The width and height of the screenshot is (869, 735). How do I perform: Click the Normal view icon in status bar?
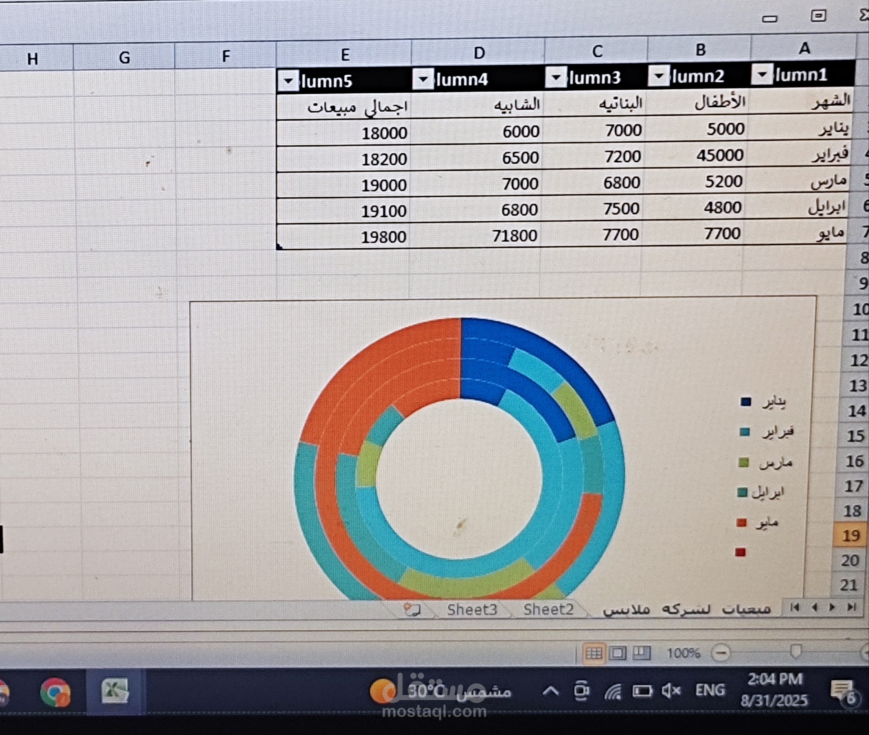pos(593,653)
